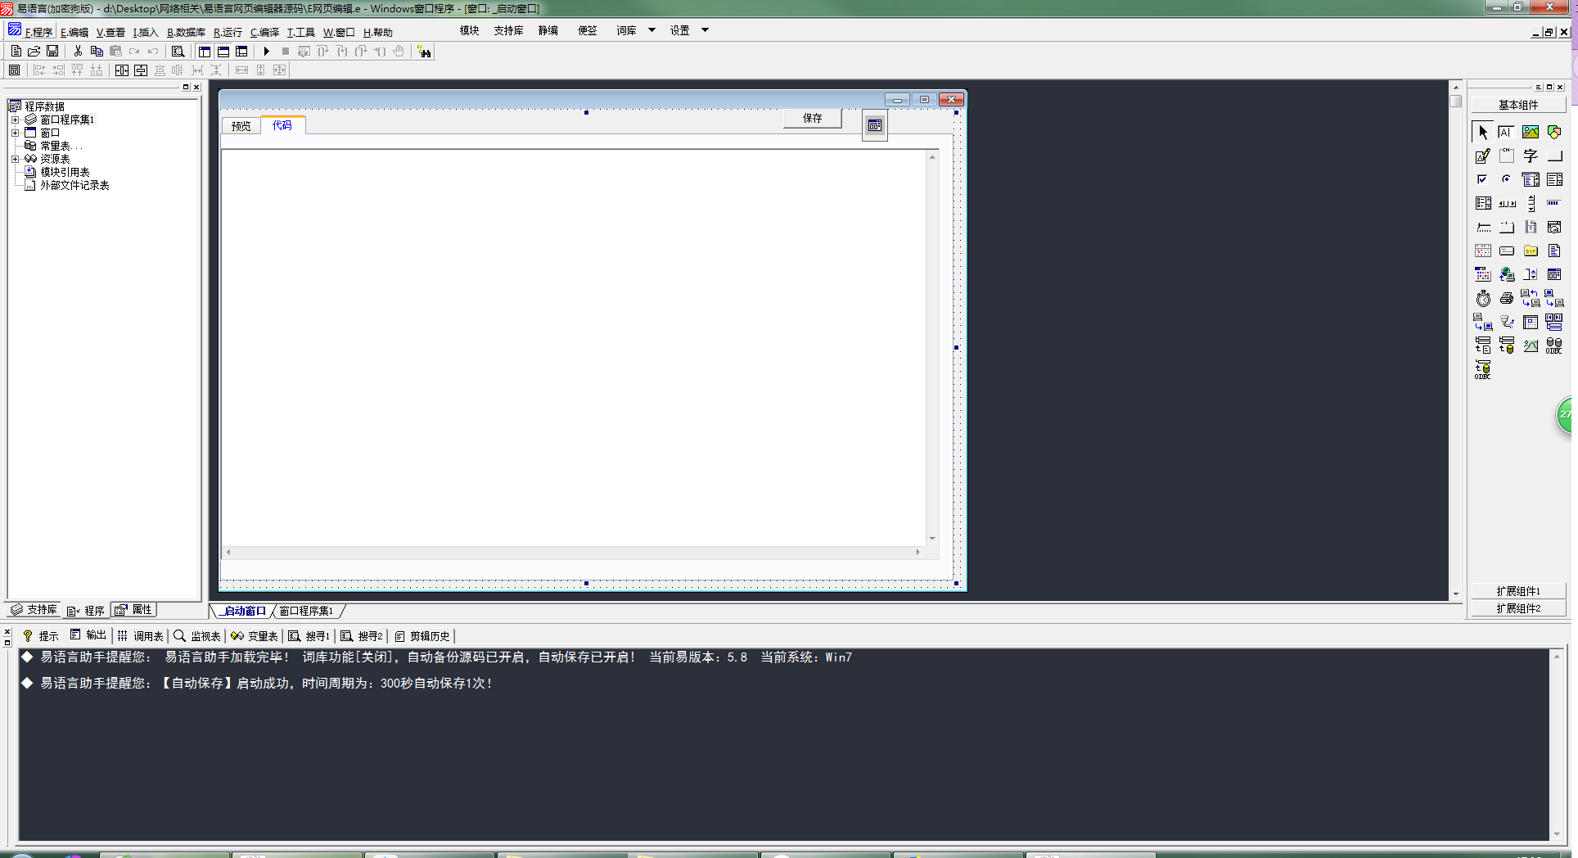Image resolution: width=1578 pixels, height=858 pixels.
Task: Open the dropdown arrow next to 词库
Action: click(651, 30)
